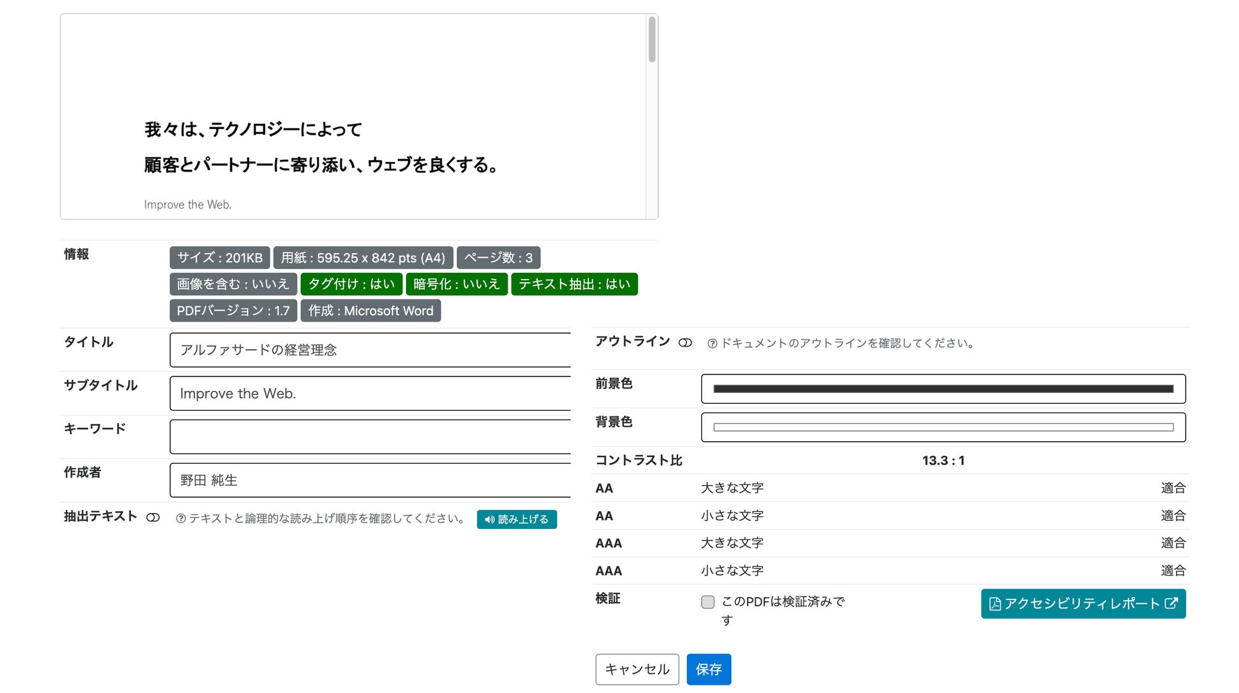Open the 前景色 color picker
1239x693 pixels.
(943, 389)
